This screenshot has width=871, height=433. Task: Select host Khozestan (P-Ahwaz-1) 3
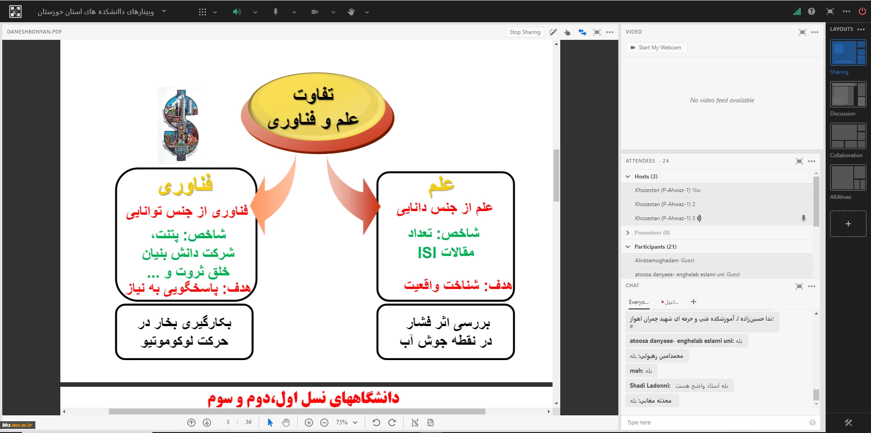click(x=717, y=218)
